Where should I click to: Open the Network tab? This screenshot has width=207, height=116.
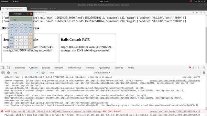coord(59,68)
